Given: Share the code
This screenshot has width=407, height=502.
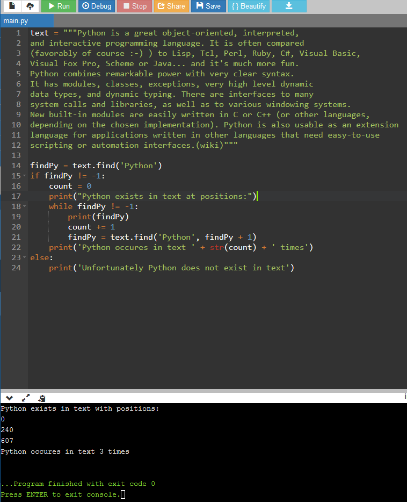Looking at the screenshot, I should [172, 6].
